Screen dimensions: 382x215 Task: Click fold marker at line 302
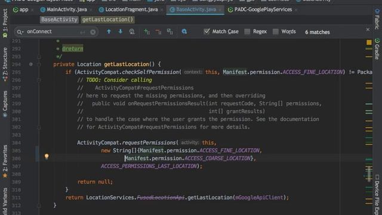[x=39, y=127]
